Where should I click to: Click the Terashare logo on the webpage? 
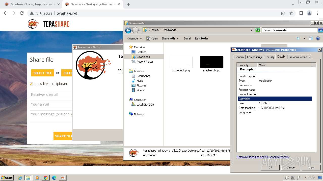(48, 24)
